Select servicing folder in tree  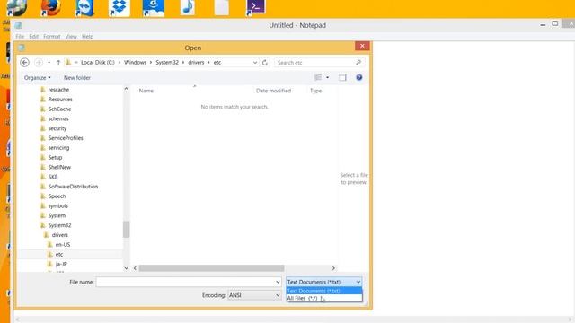(58, 148)
